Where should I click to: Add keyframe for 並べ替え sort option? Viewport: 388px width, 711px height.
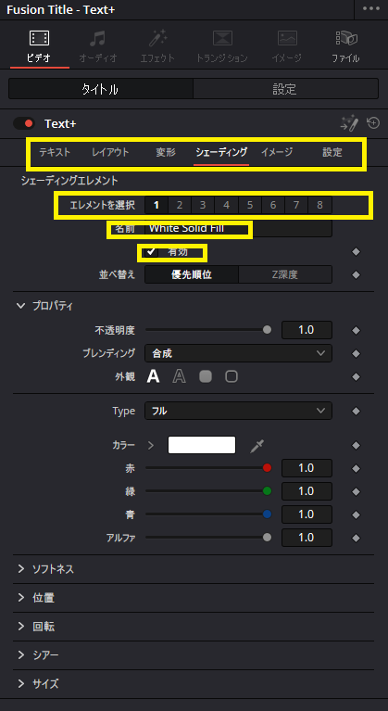[x=357, y=274]
